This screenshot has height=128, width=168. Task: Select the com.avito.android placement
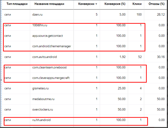coord(45,57)
